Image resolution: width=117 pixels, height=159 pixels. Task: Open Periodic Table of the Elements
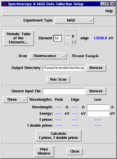[x=18, y=38]
